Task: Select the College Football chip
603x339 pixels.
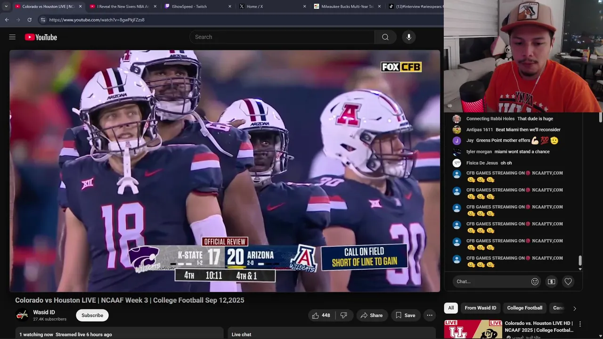Action: tap(525, 308)
